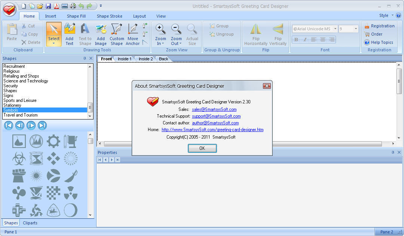Screen dimensions: 404x236
Task: Toggle bold text formatting
Action: 296,39
